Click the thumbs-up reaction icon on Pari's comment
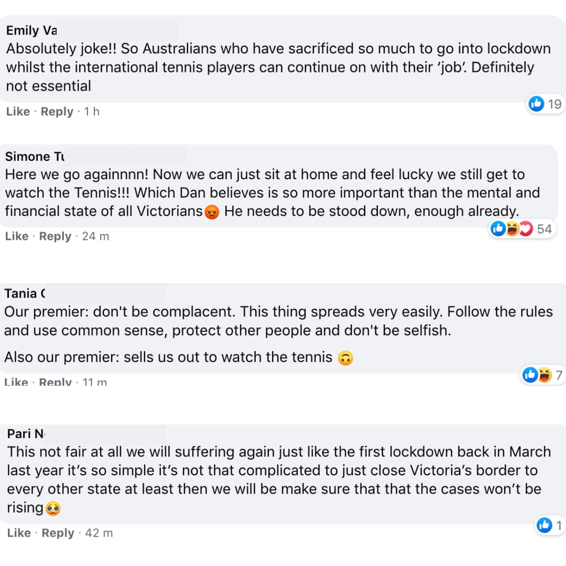 (543, 525)
